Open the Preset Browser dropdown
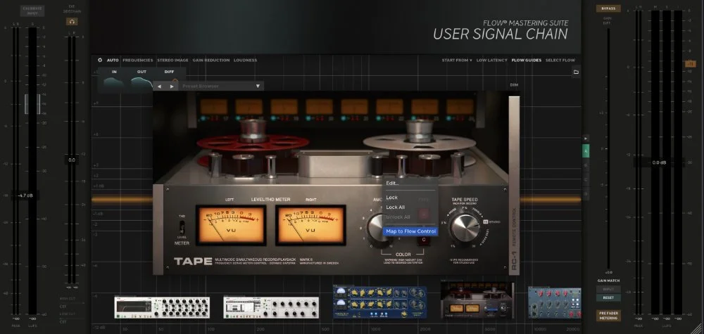The image size is (704, 334). [221, 86]
